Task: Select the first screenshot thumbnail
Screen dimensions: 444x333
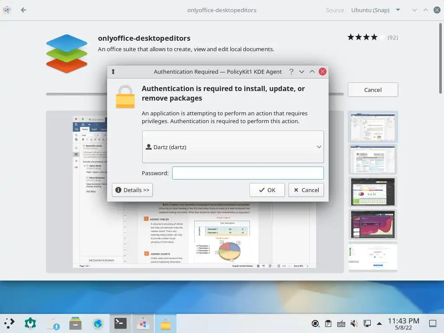Action: tap(372, 127)
